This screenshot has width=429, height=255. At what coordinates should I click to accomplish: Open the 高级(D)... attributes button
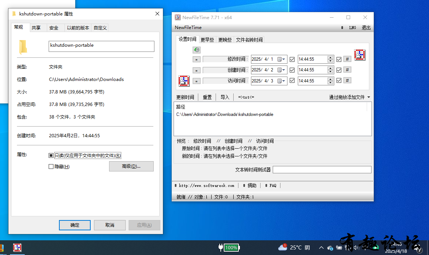tap(131, 166)
